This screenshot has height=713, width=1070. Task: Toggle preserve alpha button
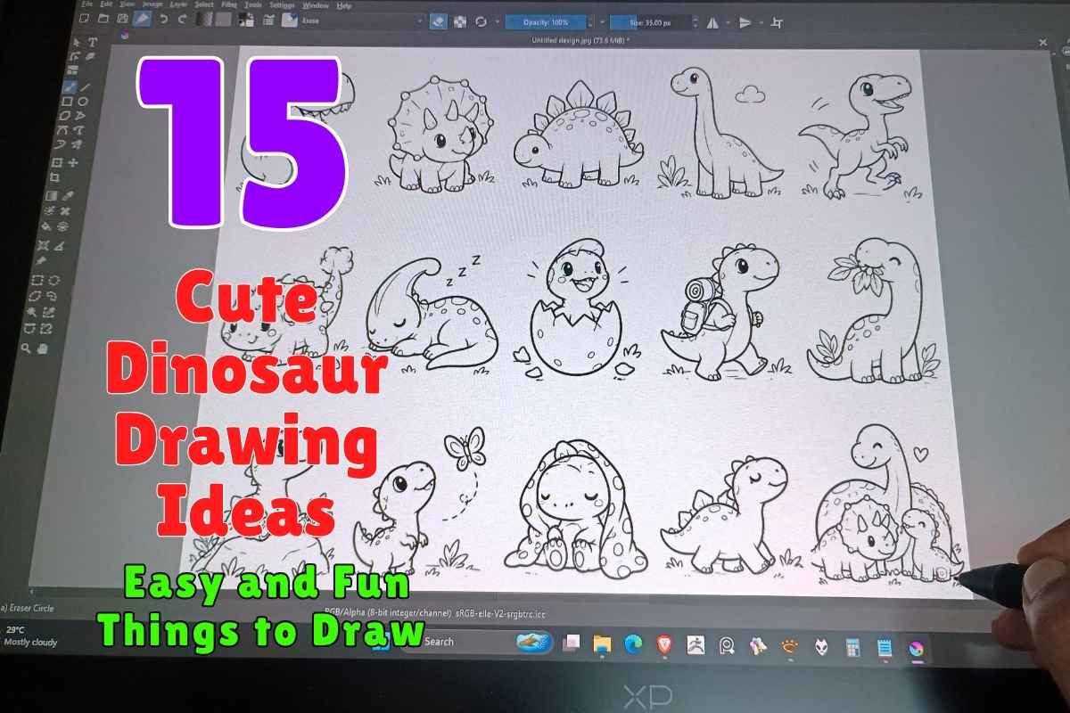coord(460,22)
